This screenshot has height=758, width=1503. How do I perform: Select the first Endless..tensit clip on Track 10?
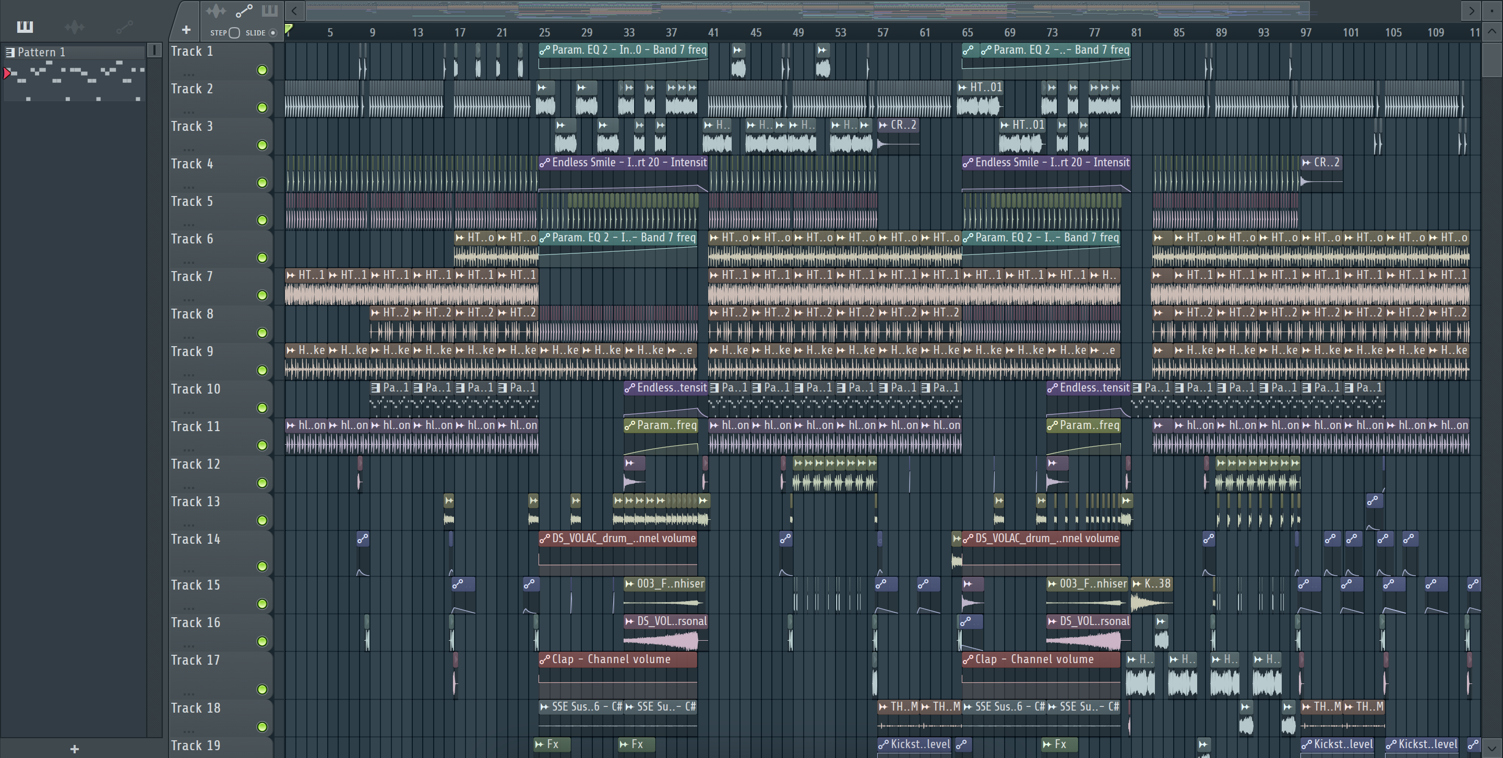point(666,399)
